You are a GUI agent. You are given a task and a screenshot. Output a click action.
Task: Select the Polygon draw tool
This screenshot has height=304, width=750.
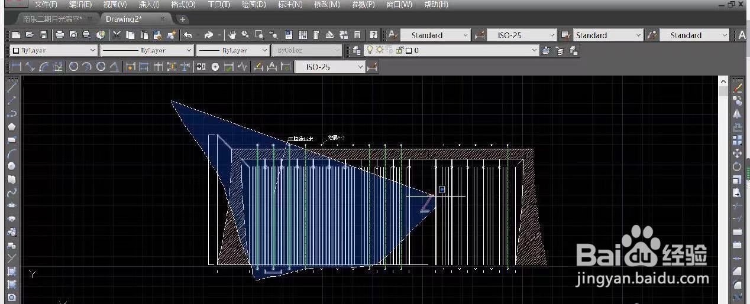coord(11,127)
